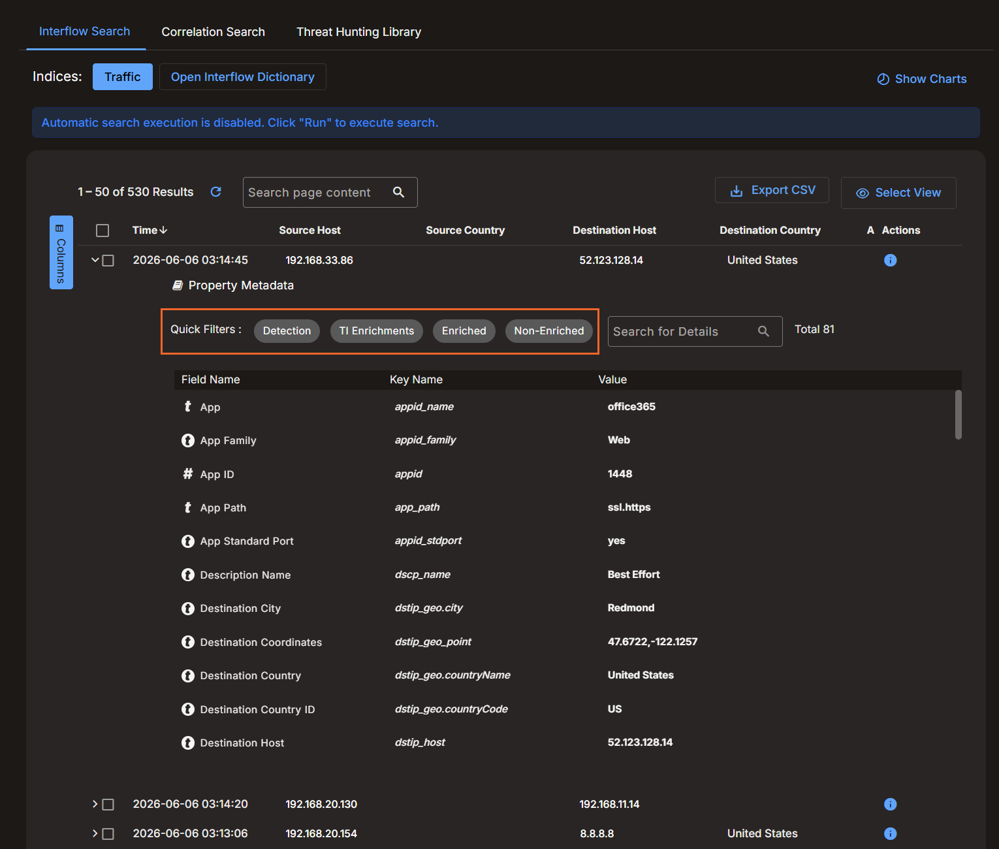This screenshot has width=999, height=849.
Task: Click the icon beside Destination City
Action: (x=188, y=608)
